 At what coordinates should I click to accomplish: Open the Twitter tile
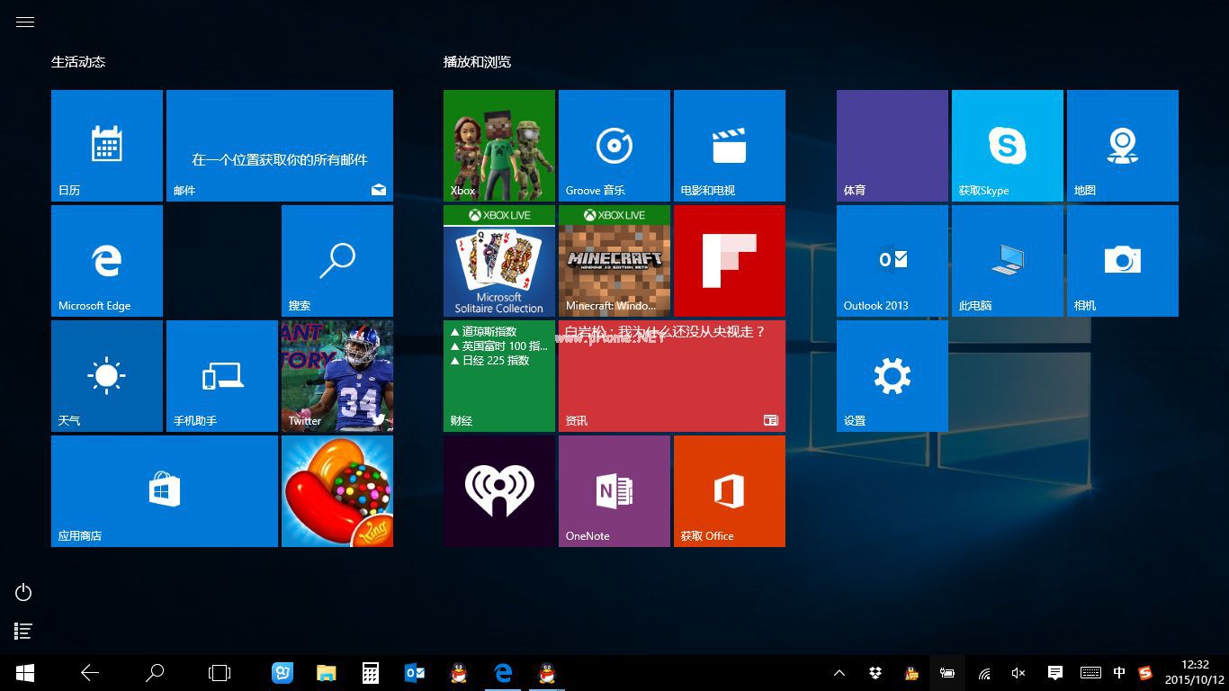point(337,375)
